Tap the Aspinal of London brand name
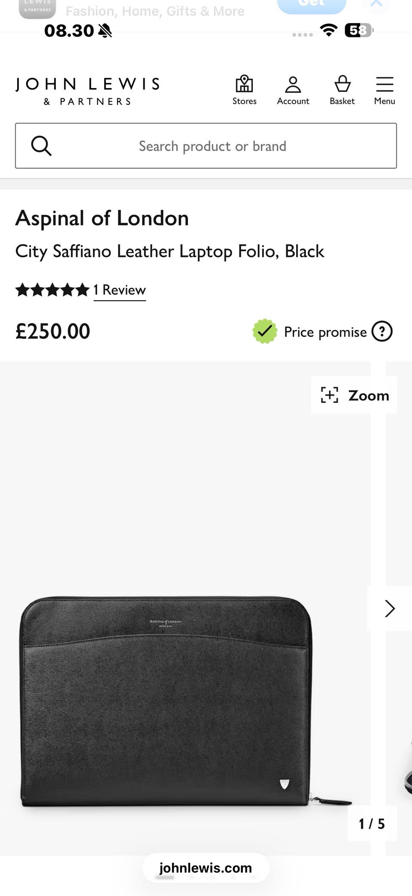This screenshot has height=896, width=412. coord(102,218)
